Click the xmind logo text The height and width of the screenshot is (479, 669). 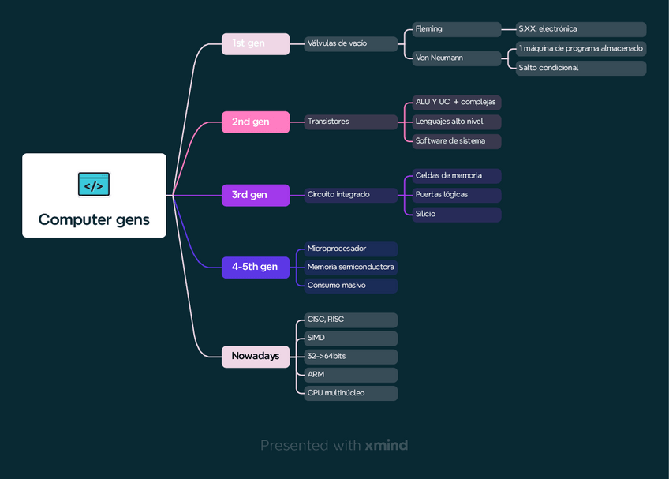386,446
